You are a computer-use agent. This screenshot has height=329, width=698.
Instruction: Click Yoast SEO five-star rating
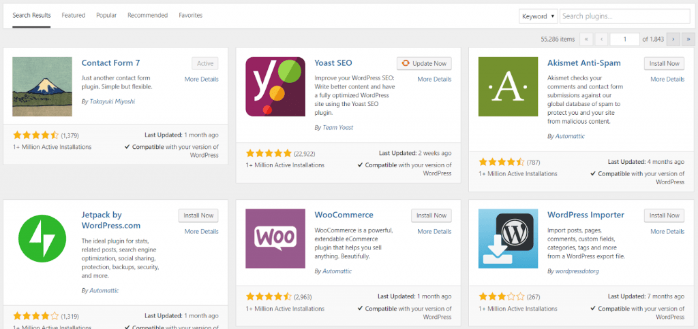click(x=269, y=153)
